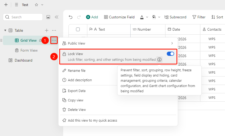225x136 pixels.
Task: Open dropdown arrow next to star
Action: coord(42,5)
